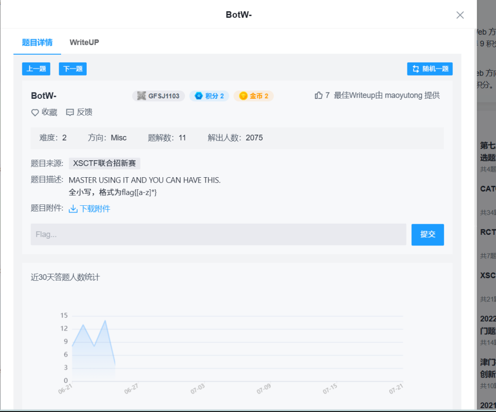Switch to the WriteUP tab
Image resolution: width=496 pixels, height=412 pixels.
coord(84,42)
